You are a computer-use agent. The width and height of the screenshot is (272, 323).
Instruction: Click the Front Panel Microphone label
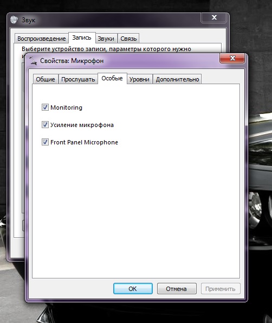pos(84,142)
